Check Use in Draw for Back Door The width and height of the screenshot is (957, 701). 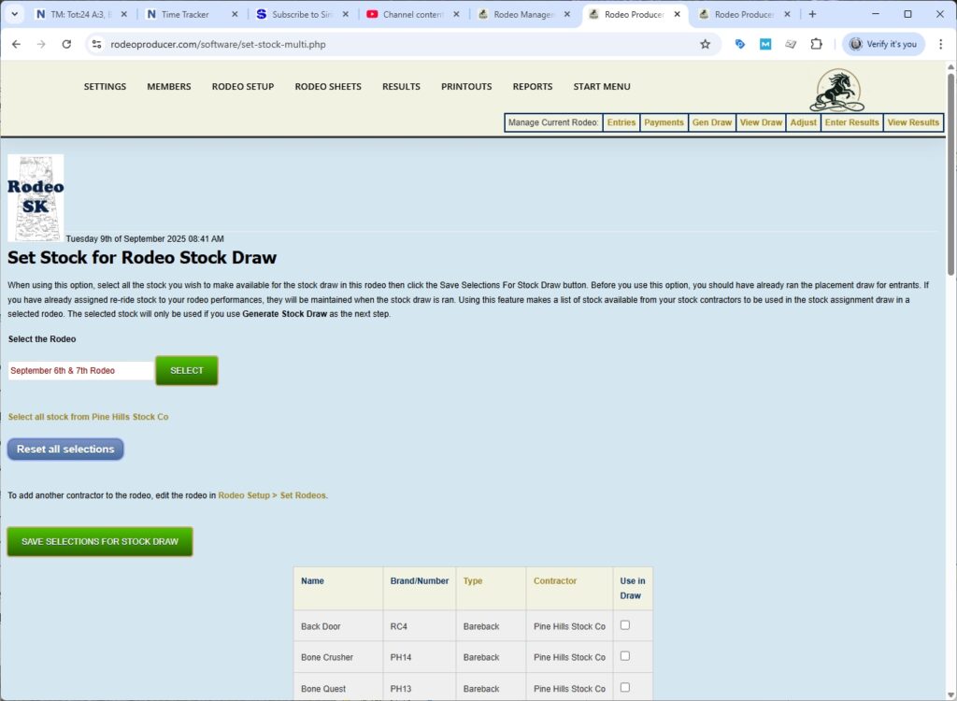[x=625, y=625]
